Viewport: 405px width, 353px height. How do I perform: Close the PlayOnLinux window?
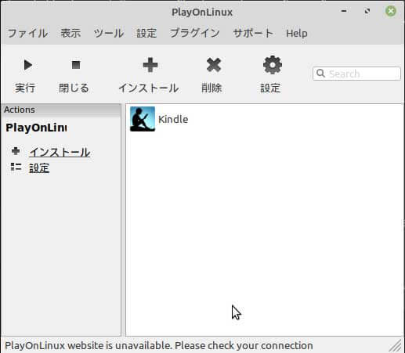pos(391,11)
